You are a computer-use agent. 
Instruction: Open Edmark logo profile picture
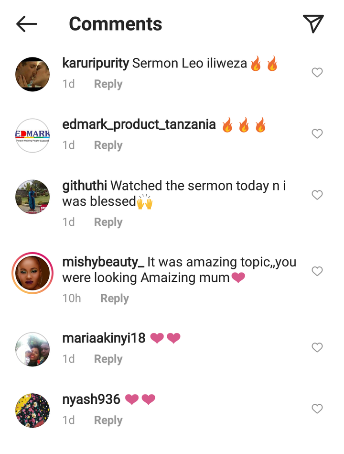click(x=32, y=135)
